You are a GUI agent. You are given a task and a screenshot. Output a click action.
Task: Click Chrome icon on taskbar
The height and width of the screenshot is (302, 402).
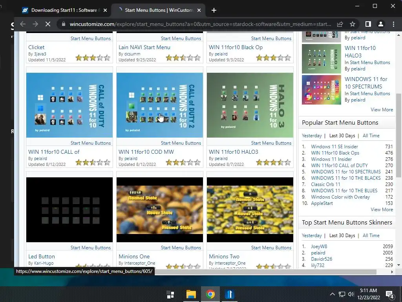click(210, 294)
